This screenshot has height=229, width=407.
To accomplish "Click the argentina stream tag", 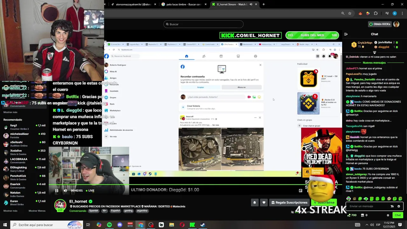I will click(142, 211).
